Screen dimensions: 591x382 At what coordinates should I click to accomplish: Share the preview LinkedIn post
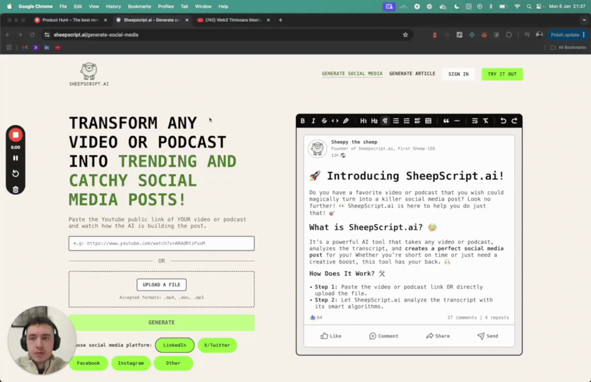pos(437,336)
